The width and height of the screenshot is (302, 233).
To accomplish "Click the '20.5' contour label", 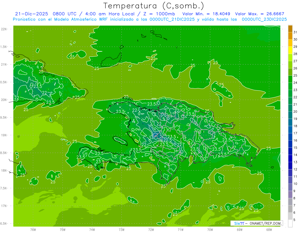I will click(167, 140).
